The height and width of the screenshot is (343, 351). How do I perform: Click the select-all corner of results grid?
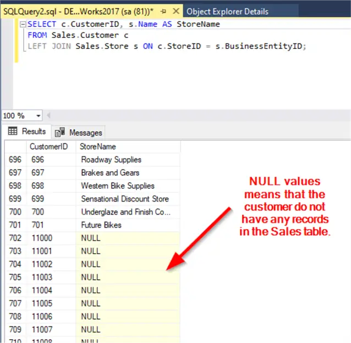pyautogui.click(x=15, y=146)
